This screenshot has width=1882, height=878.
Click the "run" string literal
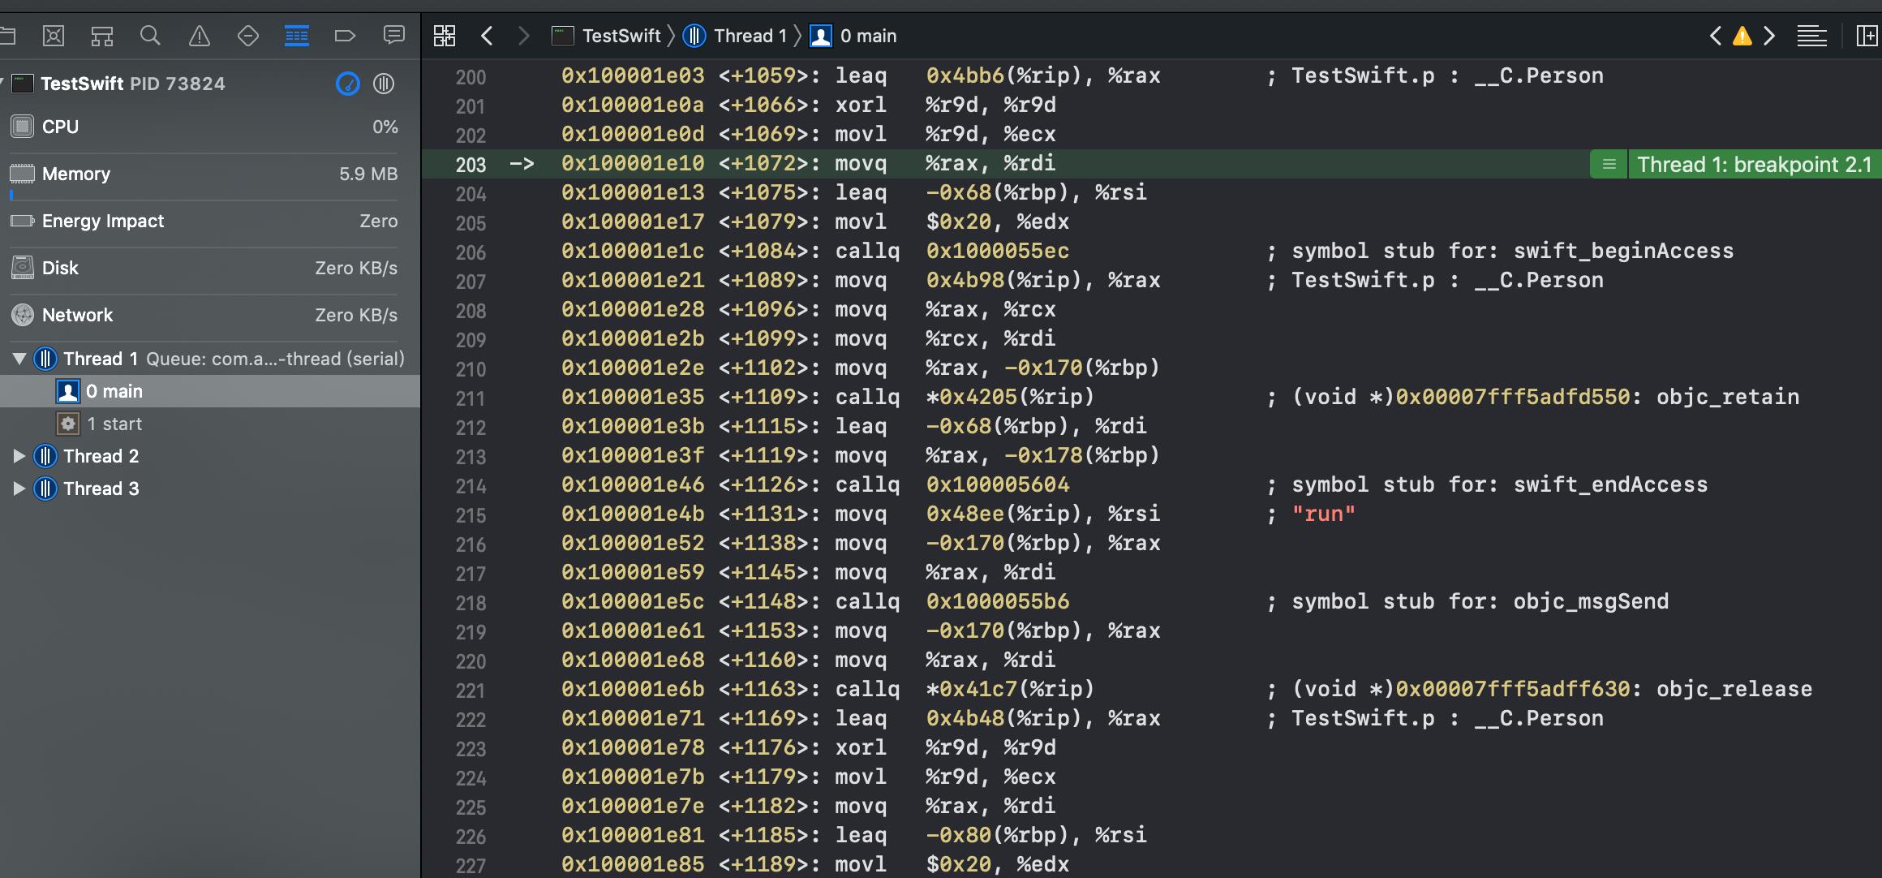1324,514
